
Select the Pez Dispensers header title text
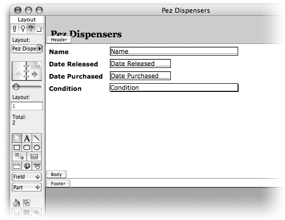coord(86,34)
